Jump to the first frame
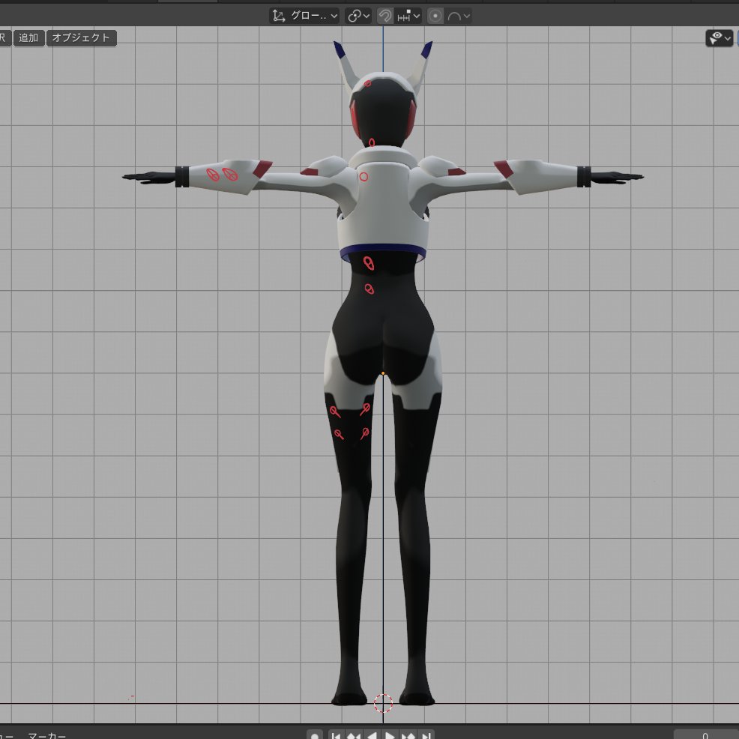The image size is (739, 739). pyautogui.click(x=336, y=735)
